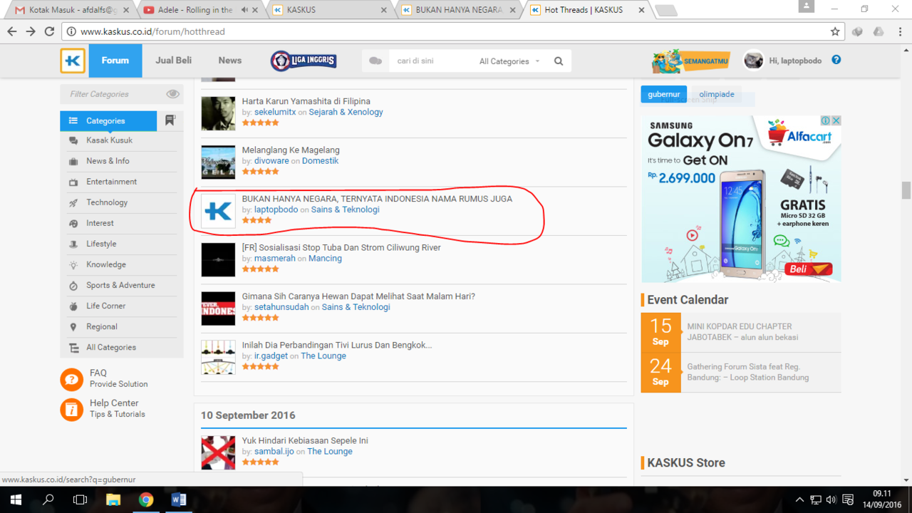Close the Samsung Galaxy ad

tap(836, 120)
